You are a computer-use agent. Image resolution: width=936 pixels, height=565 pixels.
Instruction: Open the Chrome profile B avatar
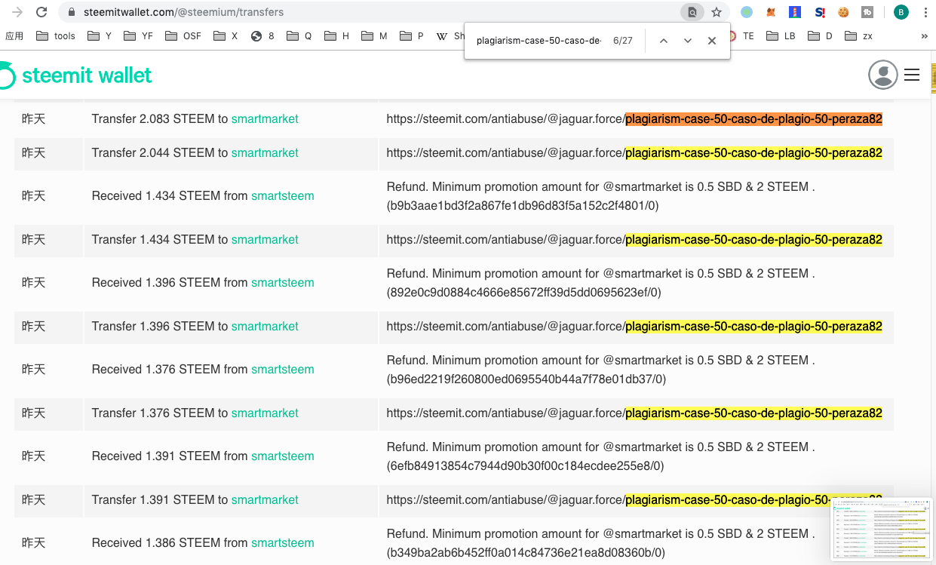[901, 12]
